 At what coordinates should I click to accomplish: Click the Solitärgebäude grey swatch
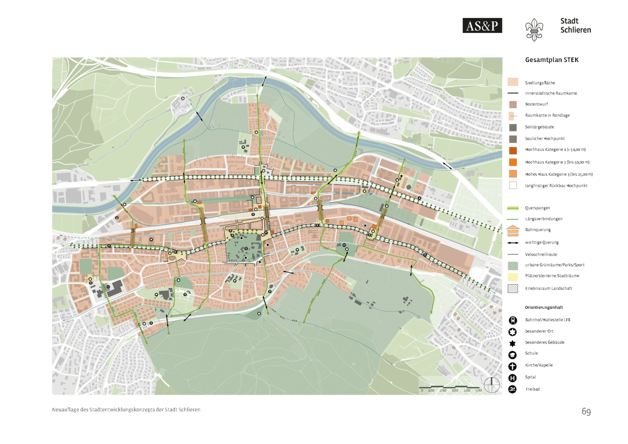513,127
